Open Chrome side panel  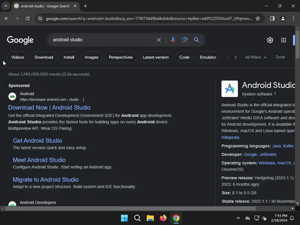coord(272,18)
